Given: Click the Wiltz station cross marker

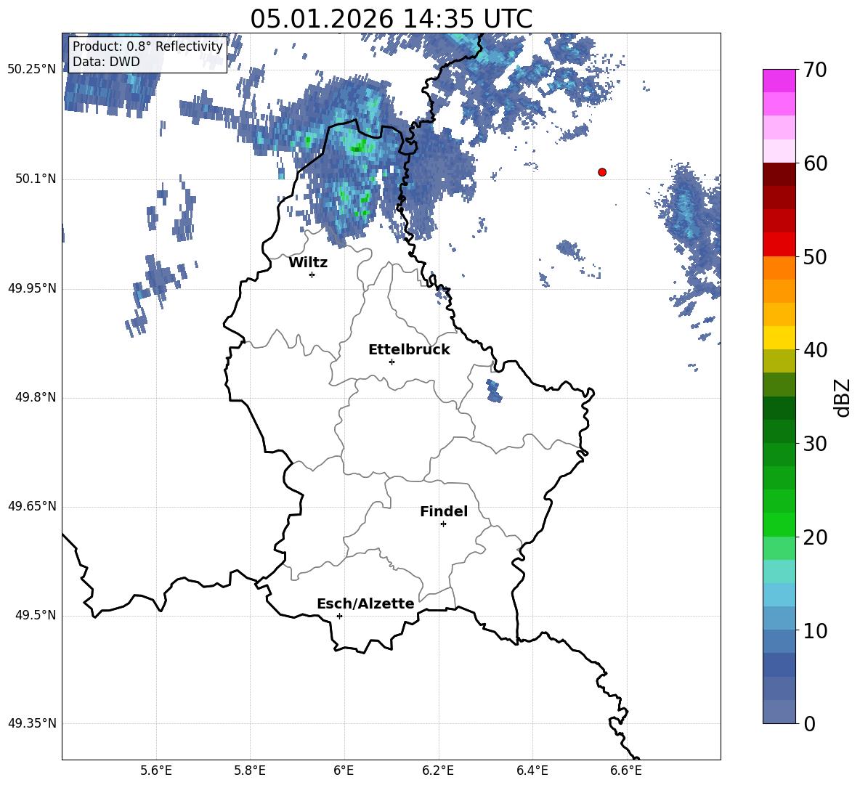Looking at the screenshot, I should pos(312,274).
